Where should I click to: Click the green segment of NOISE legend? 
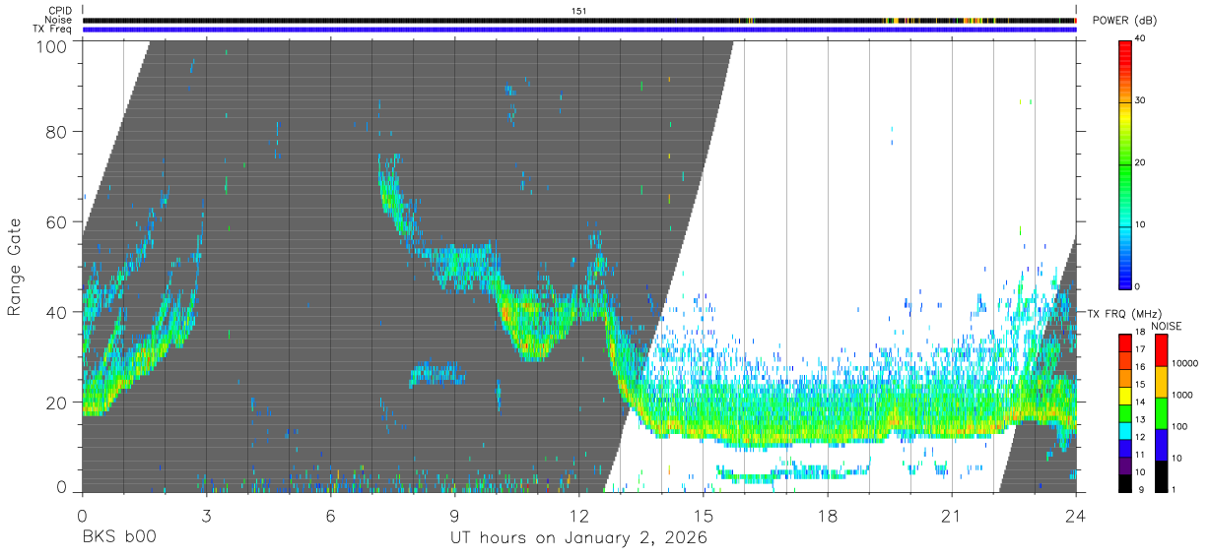click(x=1161, y=413)
